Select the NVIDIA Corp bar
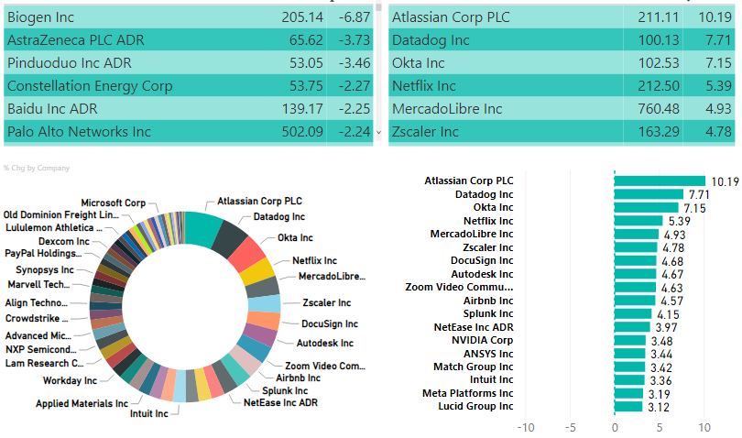Viewport: 742px width, 438px height. coord(630,340)
